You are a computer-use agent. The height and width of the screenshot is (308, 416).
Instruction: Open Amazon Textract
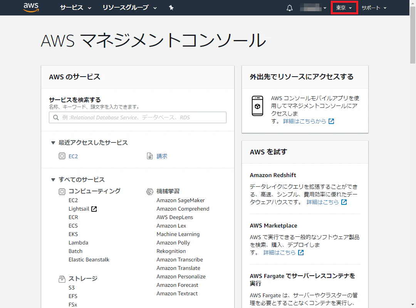coord(177,294)
